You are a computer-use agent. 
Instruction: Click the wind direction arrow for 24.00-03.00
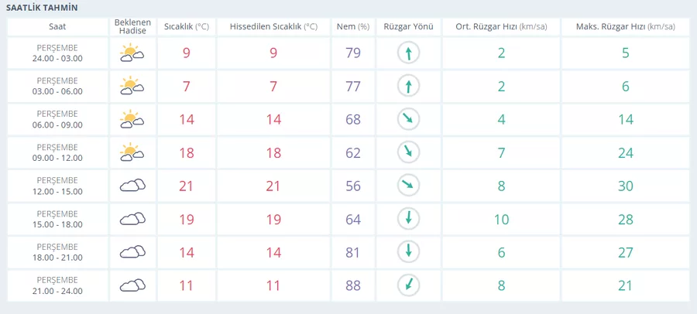408,53
